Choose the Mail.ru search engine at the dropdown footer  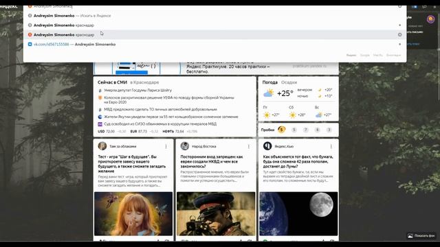click(x=377, y=55)
